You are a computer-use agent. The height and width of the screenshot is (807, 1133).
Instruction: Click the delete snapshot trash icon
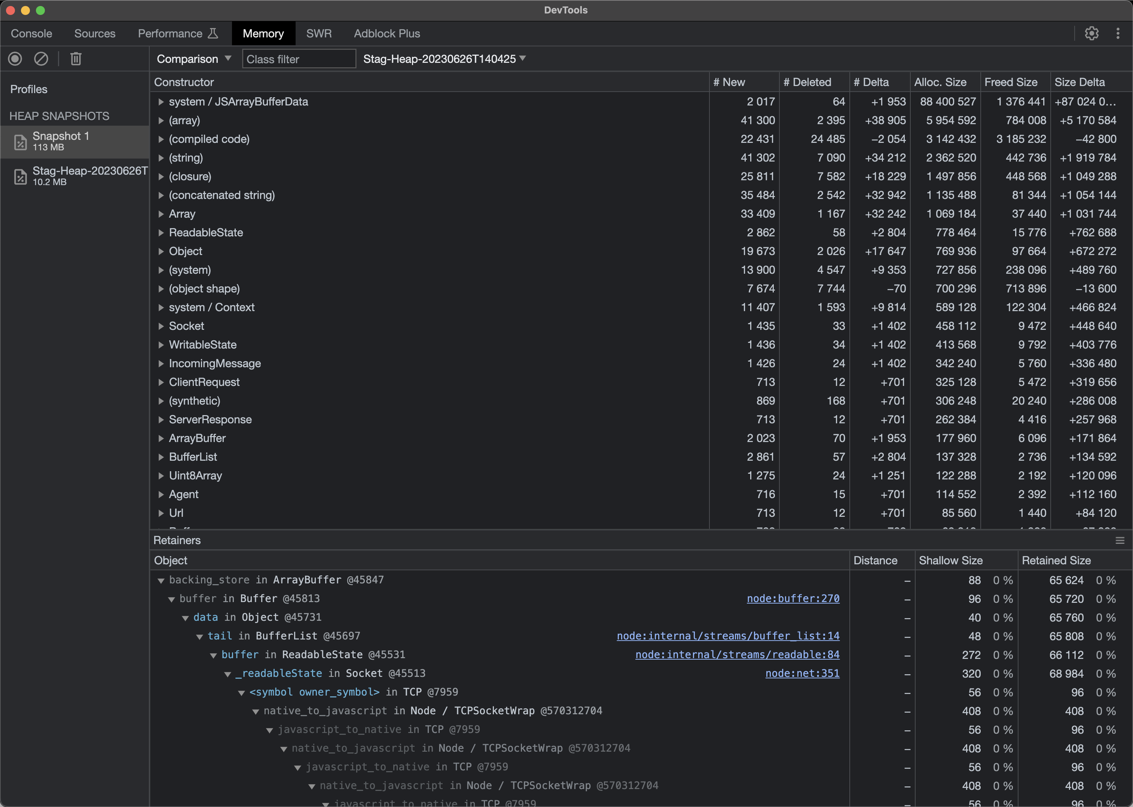click(x=76, y=59)
